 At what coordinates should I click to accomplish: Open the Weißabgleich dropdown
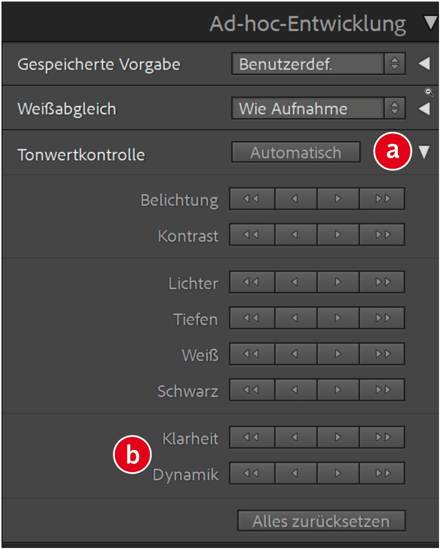tap(318, 109)
